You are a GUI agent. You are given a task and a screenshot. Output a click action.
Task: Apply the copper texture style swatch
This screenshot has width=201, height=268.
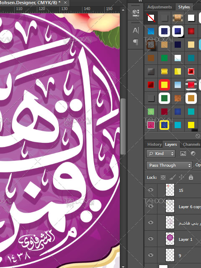click(x=178, y=98)
